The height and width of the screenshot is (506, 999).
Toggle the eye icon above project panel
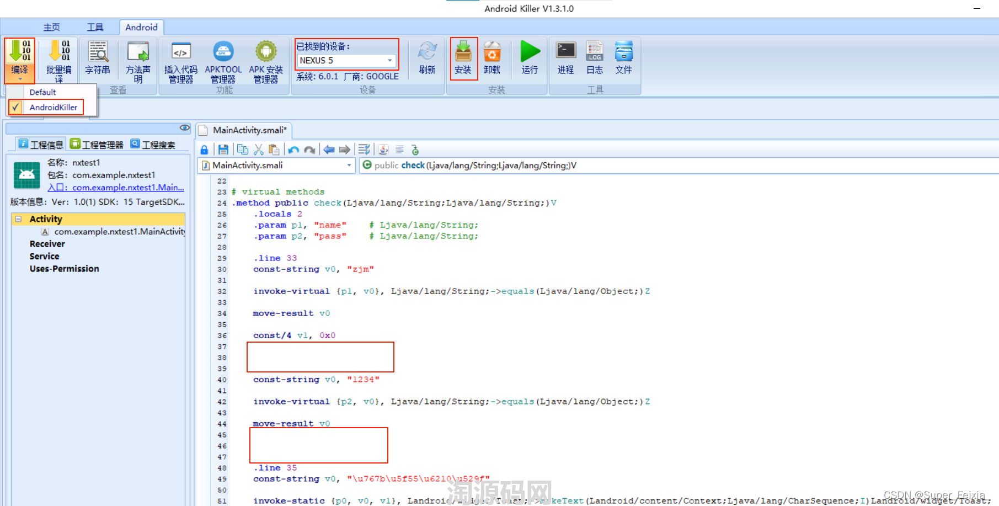(185, 128)
